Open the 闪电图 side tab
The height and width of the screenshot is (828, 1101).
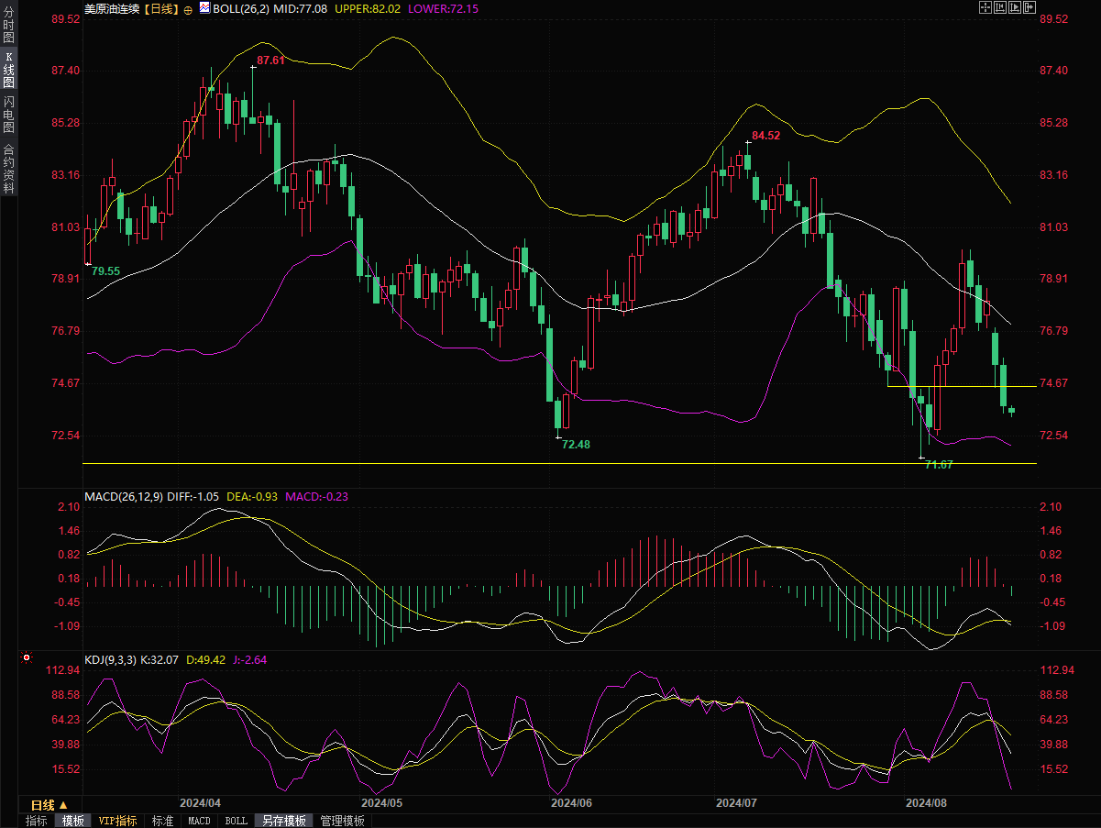coord(8,114)
